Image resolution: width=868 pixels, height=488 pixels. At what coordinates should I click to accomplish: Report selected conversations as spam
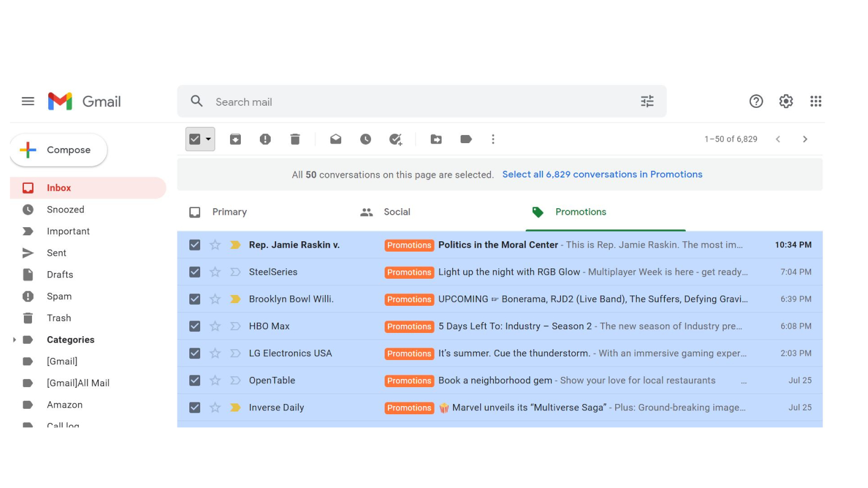click(x=265, y=139)
